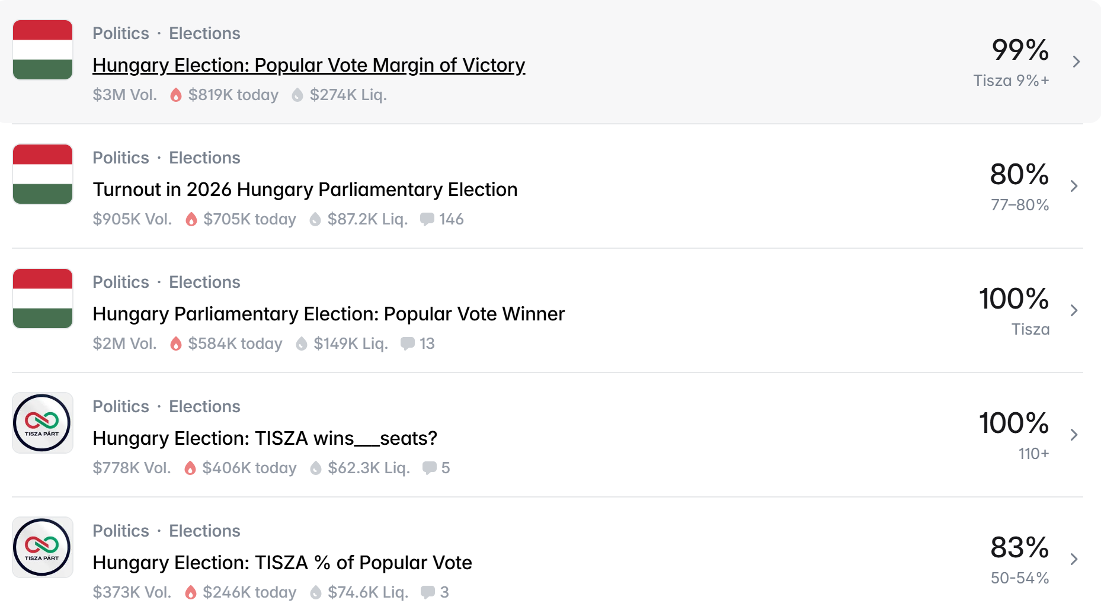Click droplet liquidity icon beside $149K Liq.
Image resolution: width=1101 pixels, height=613 pixels.
pos(302,344)
